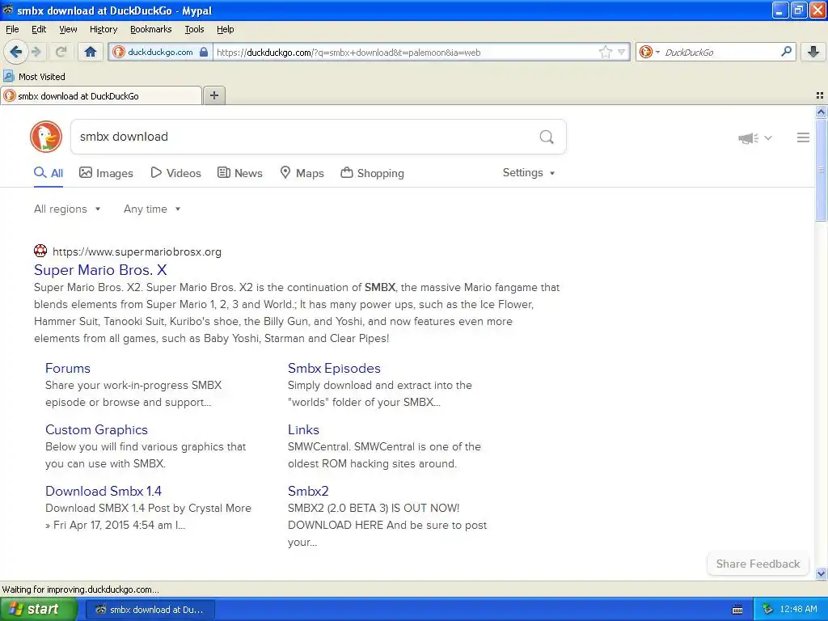Open the Links sitelink
This screenshot has width=828, height=621.
point(304,429)
